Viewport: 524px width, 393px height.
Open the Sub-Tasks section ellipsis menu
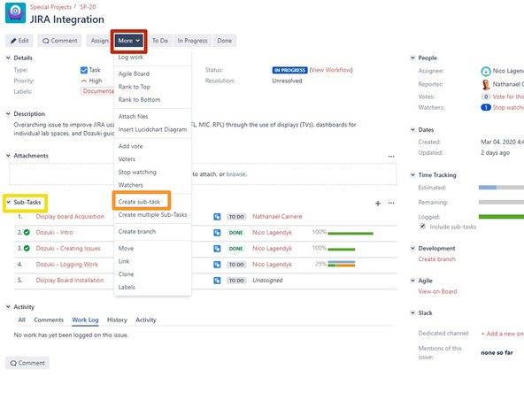(x=391, y=204)
